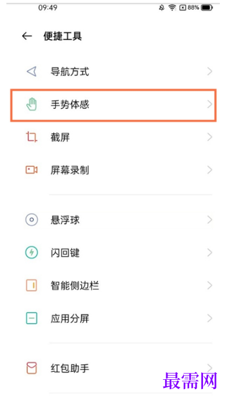Viewport: 228px width, 399px height.
Task: Tap the 导航方式 paper-plane icon
Action: [32, 72]
